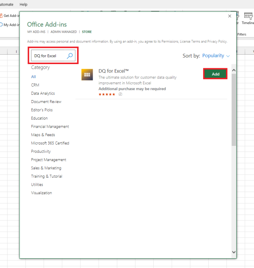Select the CRM category
This screenshot has height=268, width=254.
tap(35, 85)
